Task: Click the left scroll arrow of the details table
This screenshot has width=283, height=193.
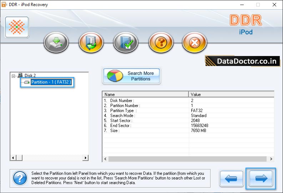Action: 105,159
